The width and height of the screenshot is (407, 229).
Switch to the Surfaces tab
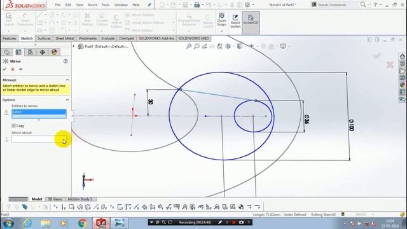pyautogui.click(x=44, y=38)
